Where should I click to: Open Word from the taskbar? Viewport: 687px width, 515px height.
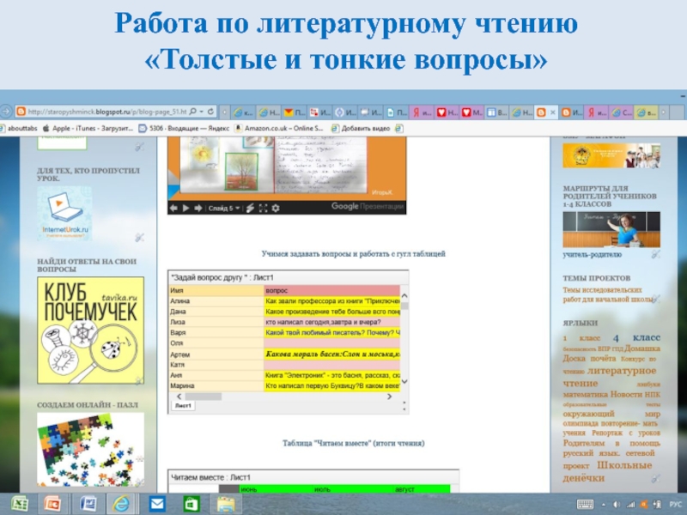(x=88, y=504)
